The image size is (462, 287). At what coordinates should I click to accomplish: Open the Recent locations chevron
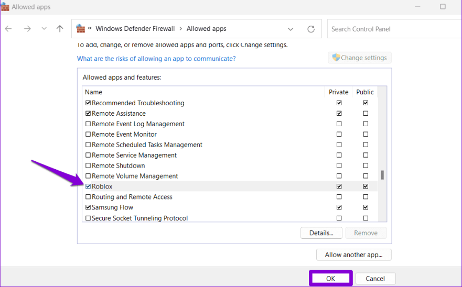pyautogui.click(x=44, y=29)
